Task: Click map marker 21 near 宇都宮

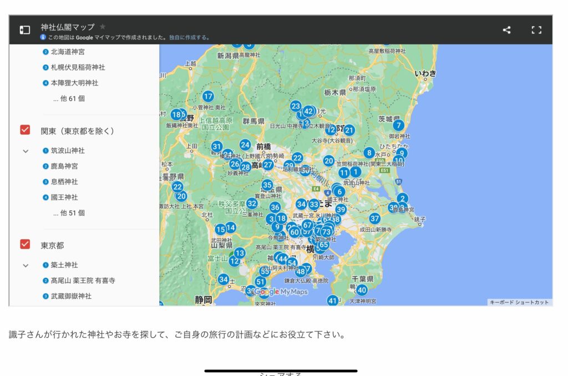Action: pyautogui.click(x=349, y=130)
